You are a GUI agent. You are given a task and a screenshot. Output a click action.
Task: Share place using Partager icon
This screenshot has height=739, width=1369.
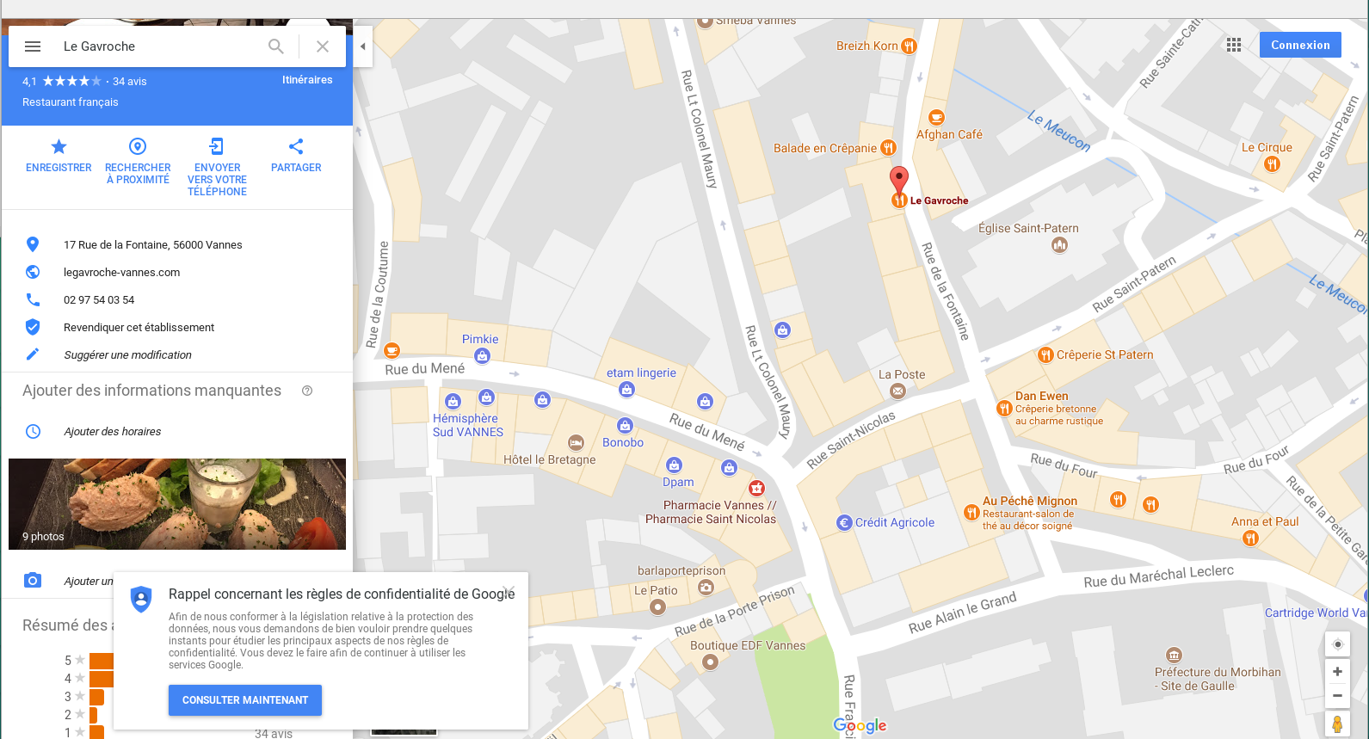coord(296,147)
